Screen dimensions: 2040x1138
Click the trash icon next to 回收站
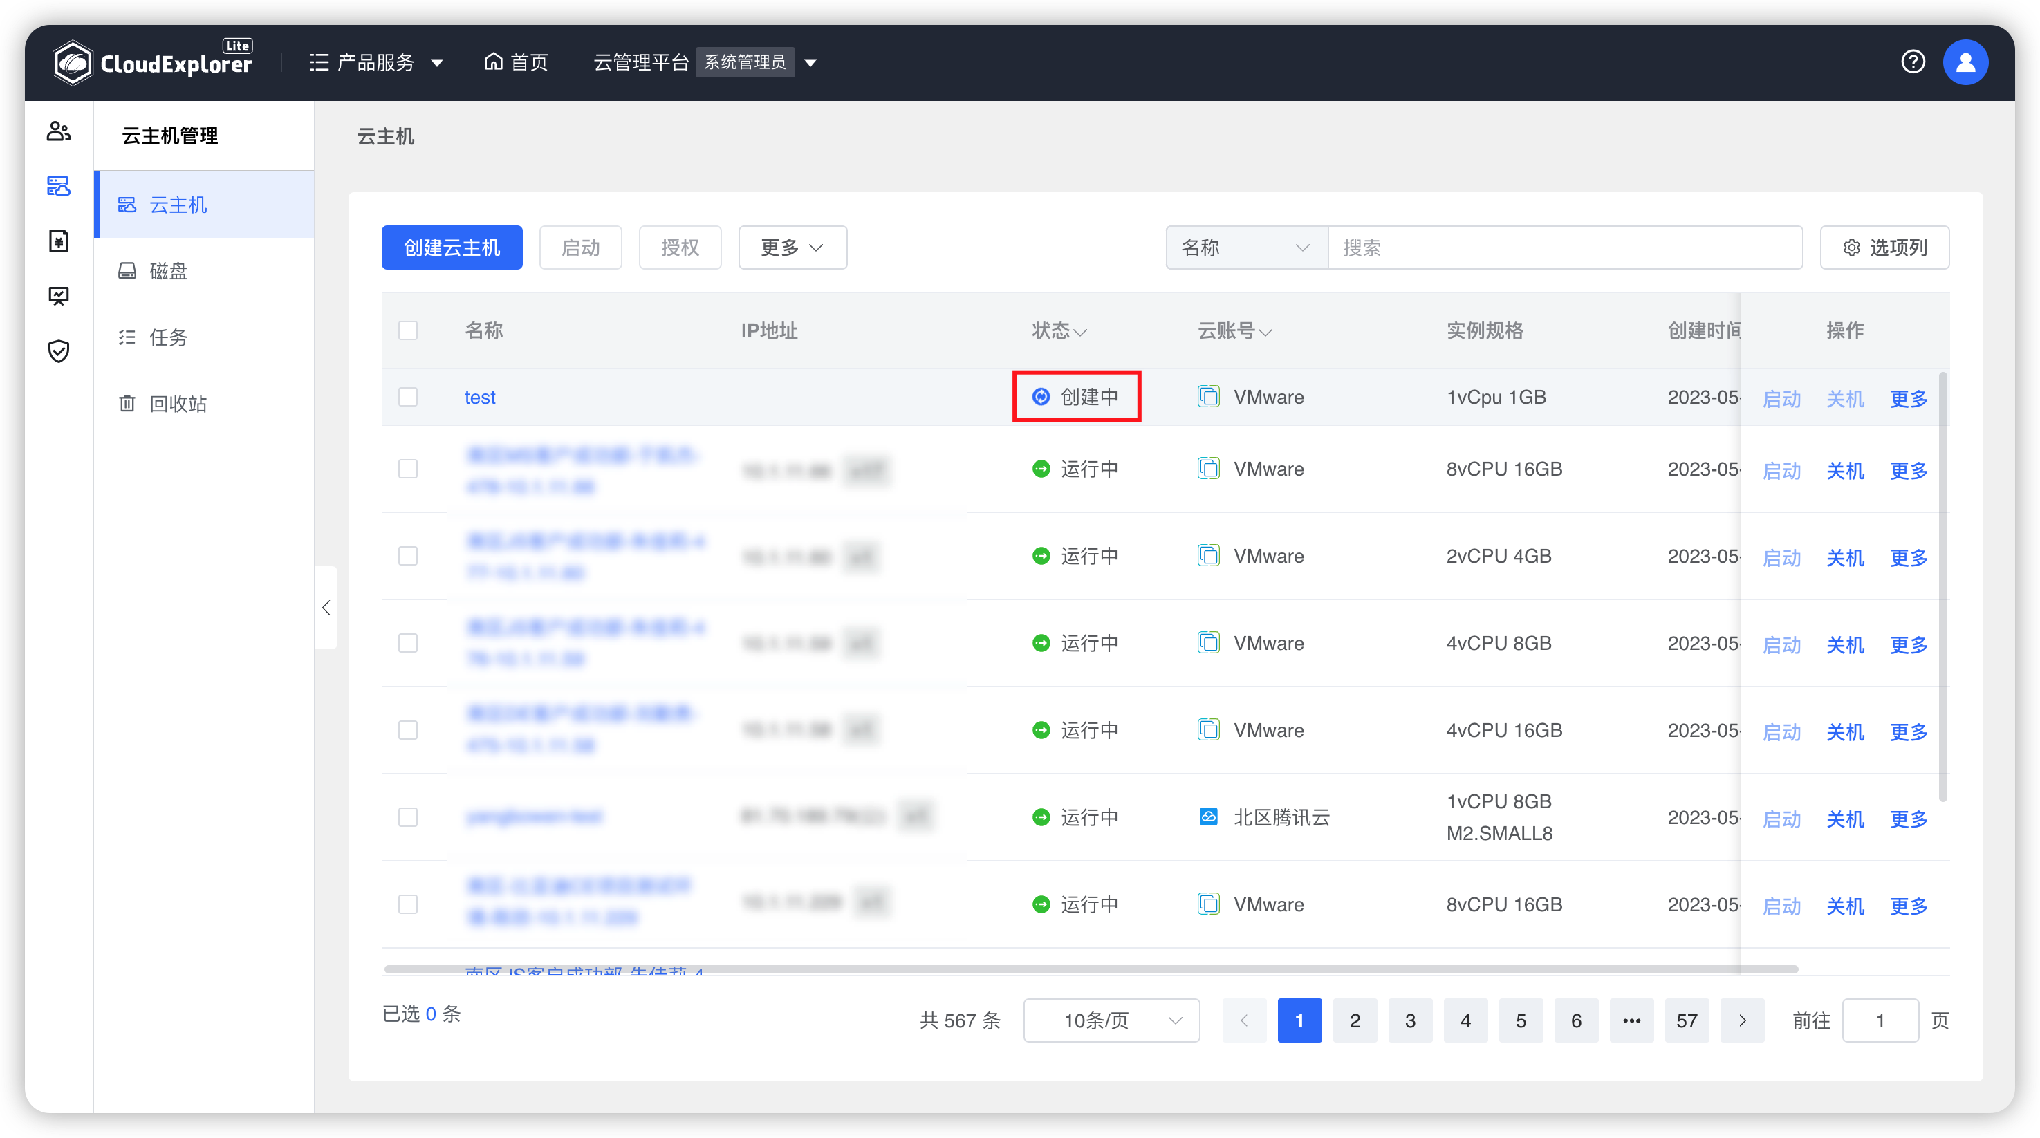pos(127,403)
